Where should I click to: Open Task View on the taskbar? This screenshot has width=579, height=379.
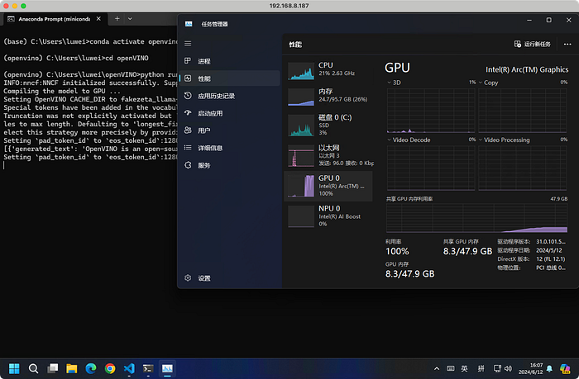pyautogui.click(x=52, y=368)
